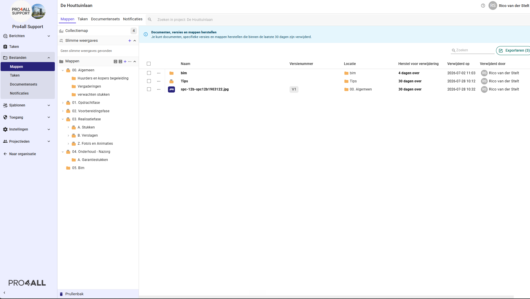
Task: Switch to the Taken top tab
Action: (x=83, y=19)
